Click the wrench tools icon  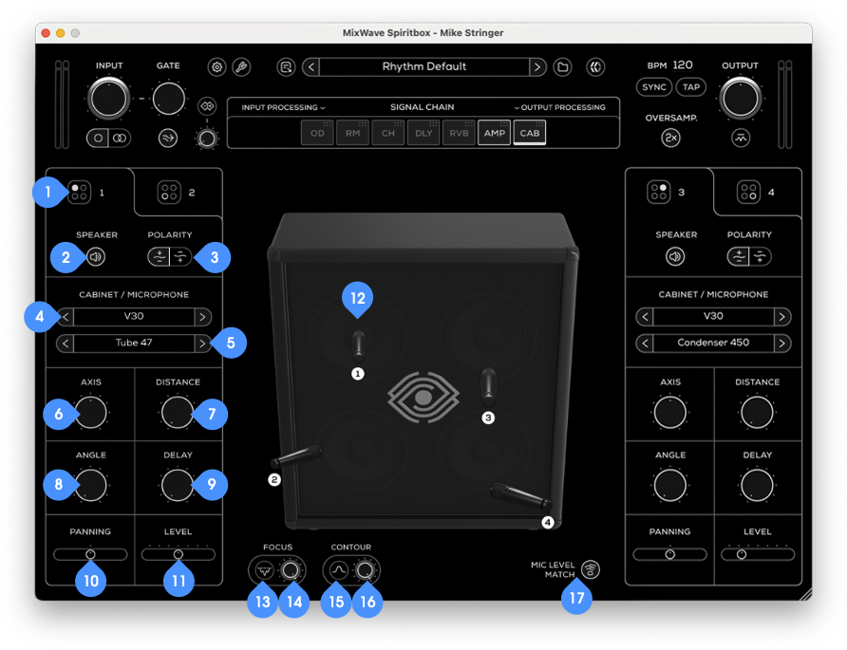pos(241,67)
